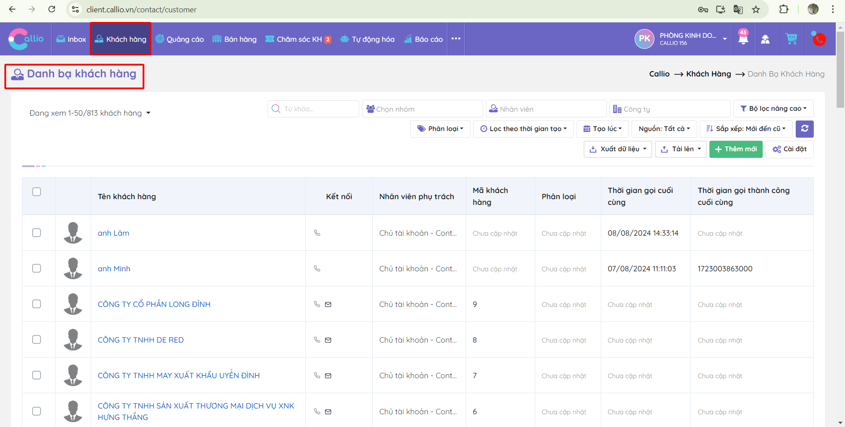
Task: Select checkbox for CÔNG TY CỔ PHẦN LONG ĐỈNH
Action: pyautogui.click(x=37, y=304)
